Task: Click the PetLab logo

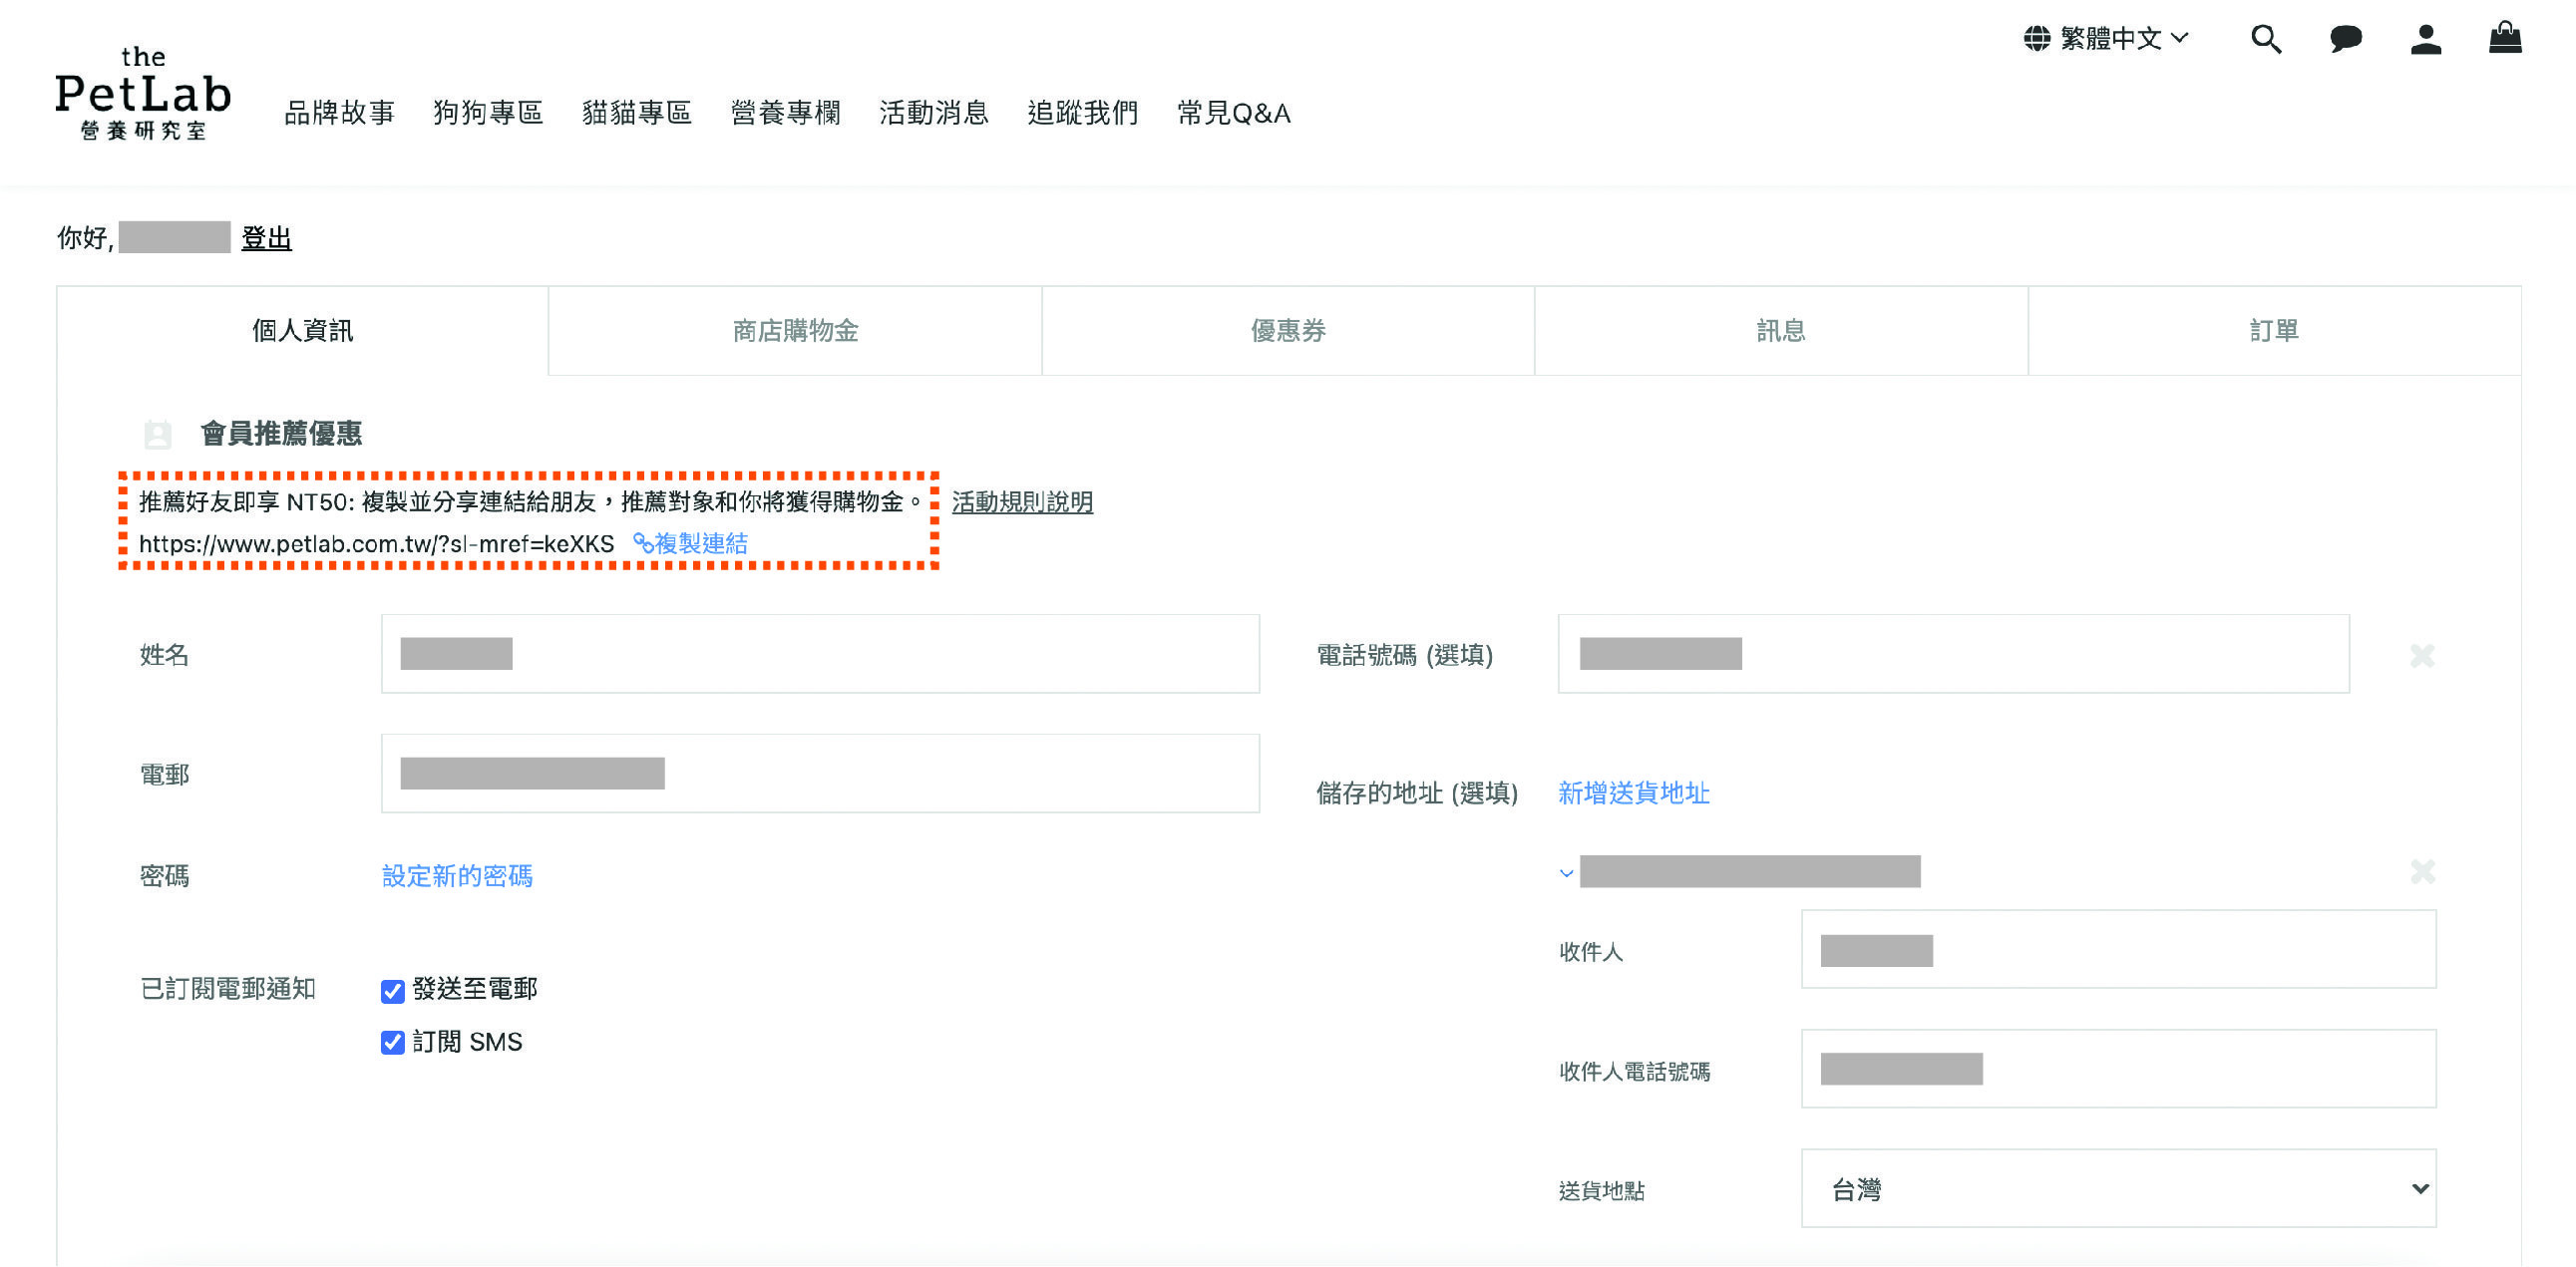Action: pos(143,94)
